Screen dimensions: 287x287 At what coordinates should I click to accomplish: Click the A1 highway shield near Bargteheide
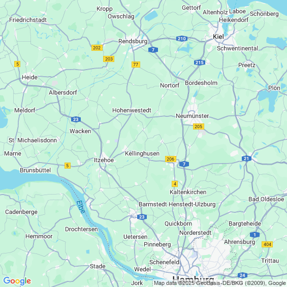click(x=254, y=235)
